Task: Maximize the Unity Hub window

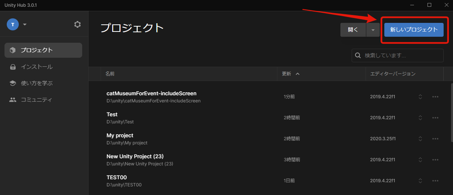Action: pos(429,5)
